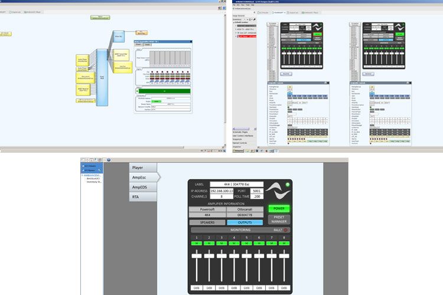The height and width of the screenshot is (295, 443).
Task: Open the RTA page tab
Action: 143,196
